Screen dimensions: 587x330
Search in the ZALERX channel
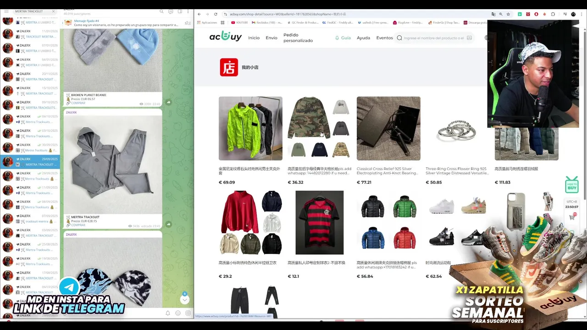(x=161, y=11)
